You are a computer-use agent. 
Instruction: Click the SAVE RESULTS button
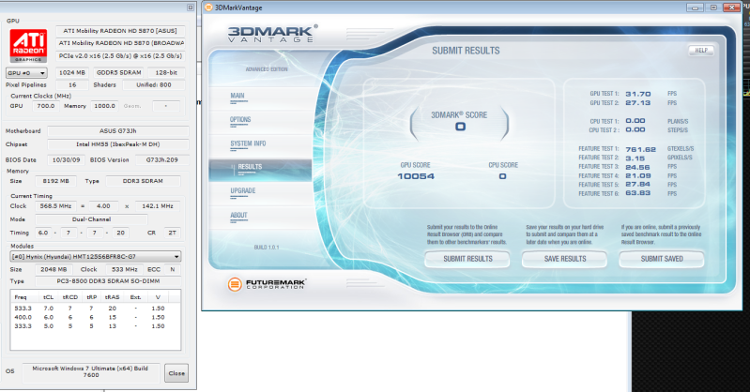tap(565, 259)
